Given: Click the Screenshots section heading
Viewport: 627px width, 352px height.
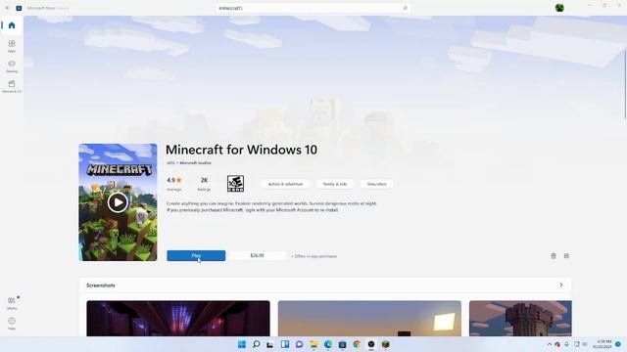Looking at the screenshot, I should pyautogui.click(x=101, y=286).
